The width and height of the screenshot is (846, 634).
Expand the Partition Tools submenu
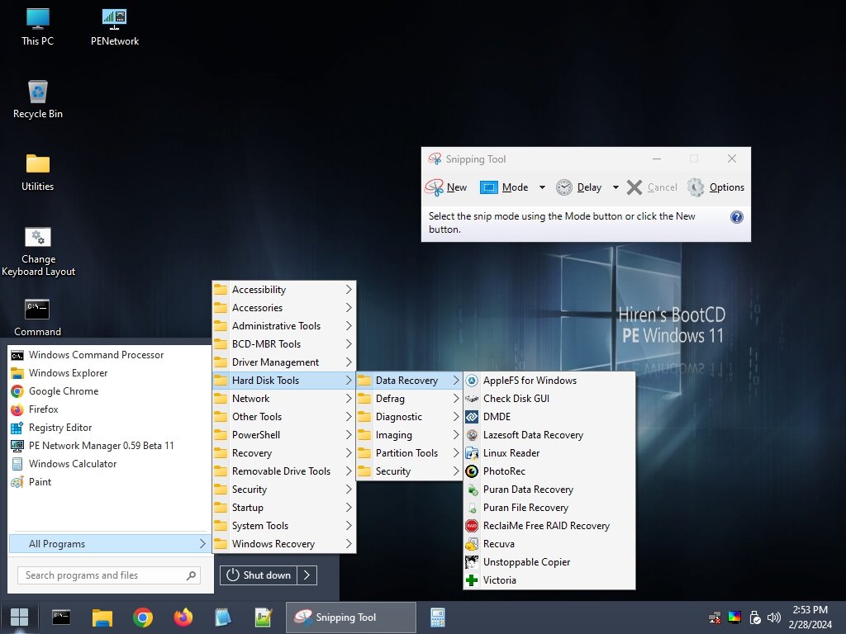(409, 453)
